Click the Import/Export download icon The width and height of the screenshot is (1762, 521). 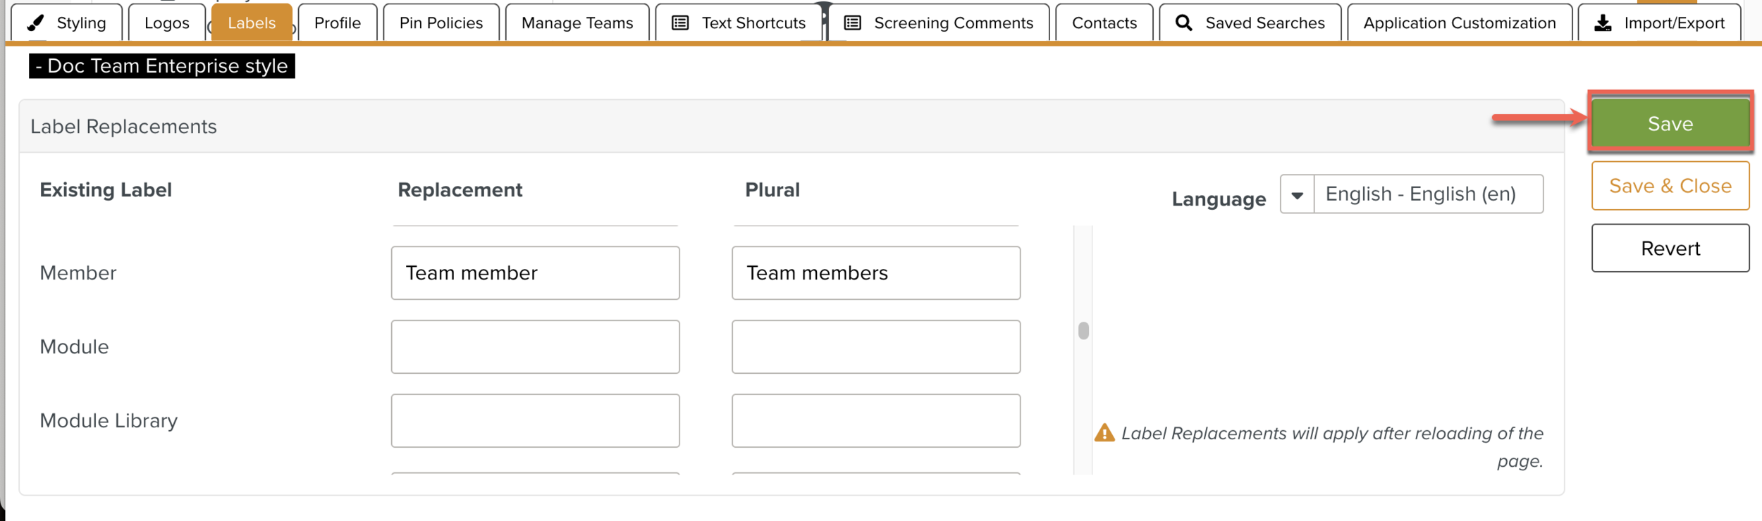point(1603,23)
